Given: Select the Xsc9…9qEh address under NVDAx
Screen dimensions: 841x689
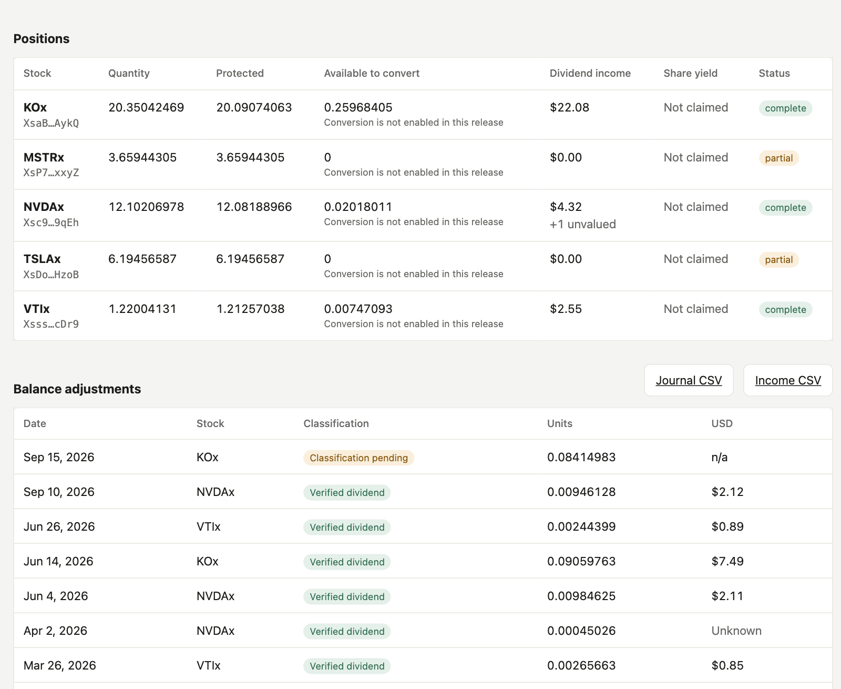Looking at the screenshot, I should click(51, 222).
